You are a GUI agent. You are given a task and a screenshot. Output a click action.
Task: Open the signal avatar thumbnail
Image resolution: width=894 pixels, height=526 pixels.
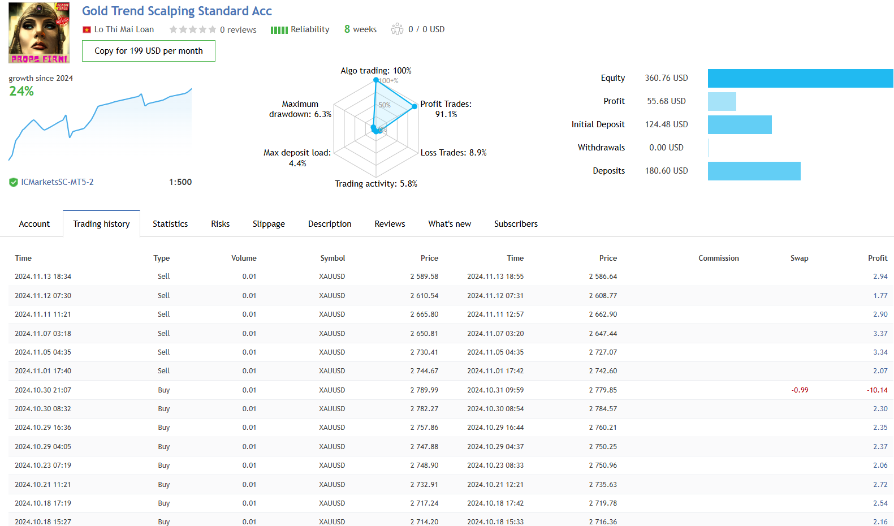[39, 32]
